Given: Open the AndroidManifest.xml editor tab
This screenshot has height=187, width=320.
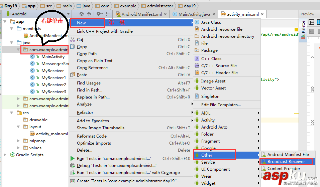Looking at the screenshot, I should click(x=141, y=14).
